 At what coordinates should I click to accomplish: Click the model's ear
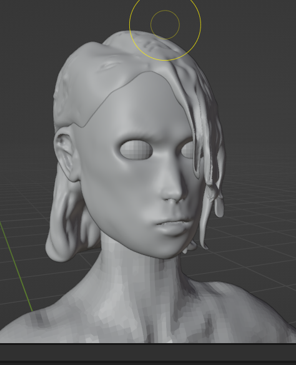click(x=66, y=154)
